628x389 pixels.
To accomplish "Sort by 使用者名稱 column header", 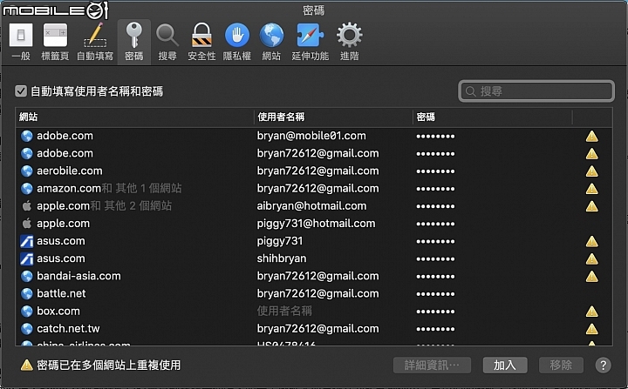I will 333,117.
